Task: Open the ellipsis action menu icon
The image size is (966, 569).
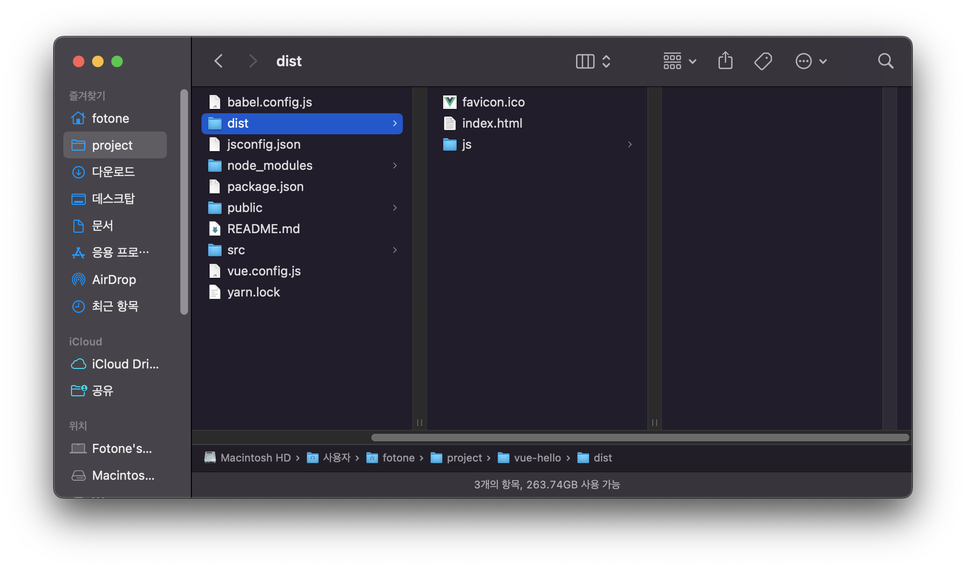Action: point(804,61)
